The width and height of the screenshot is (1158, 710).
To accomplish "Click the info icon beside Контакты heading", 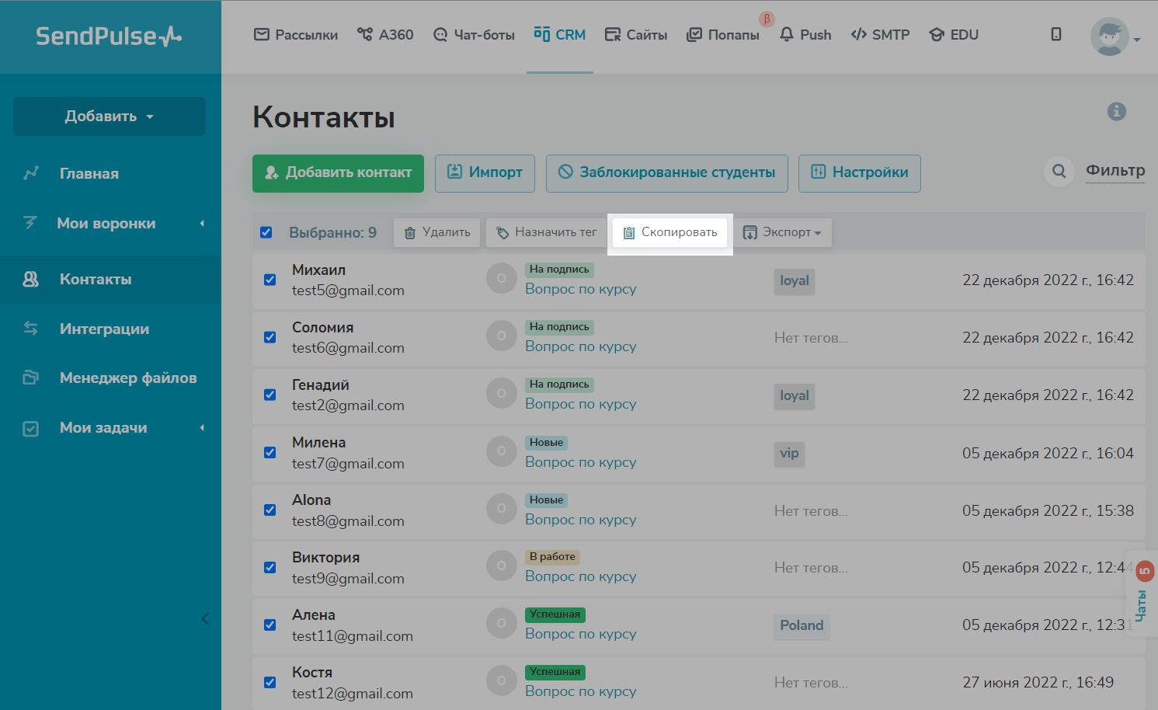I will pos(1116,111).
